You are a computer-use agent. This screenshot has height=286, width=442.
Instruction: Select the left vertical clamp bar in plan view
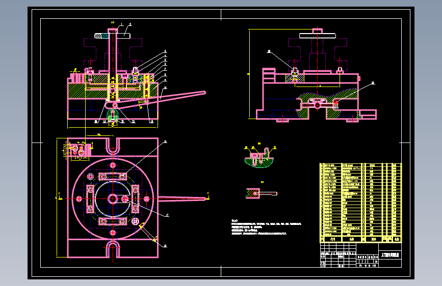[90, 199]
